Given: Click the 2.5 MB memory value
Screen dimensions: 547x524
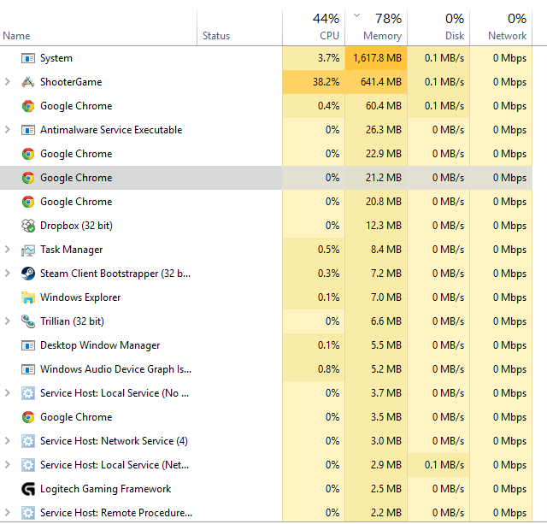Looking at the screenshot, I should pyautogui.click(x=385, y=489).
